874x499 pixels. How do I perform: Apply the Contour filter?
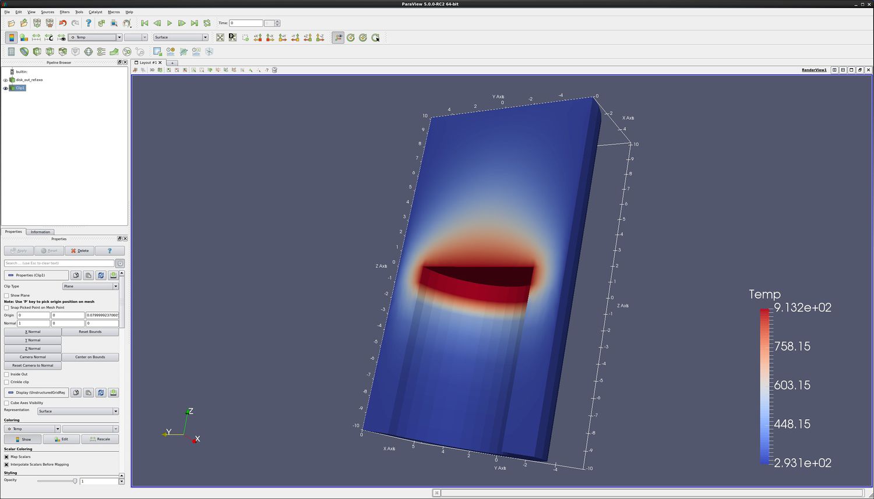tap(24, 51)
